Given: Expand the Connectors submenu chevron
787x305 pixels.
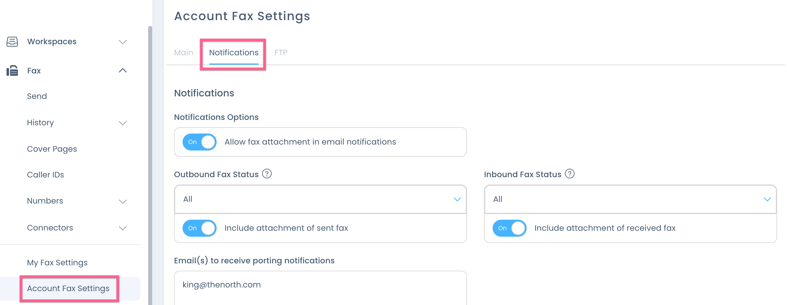Looking at the screenshot, I should (123, 228).
